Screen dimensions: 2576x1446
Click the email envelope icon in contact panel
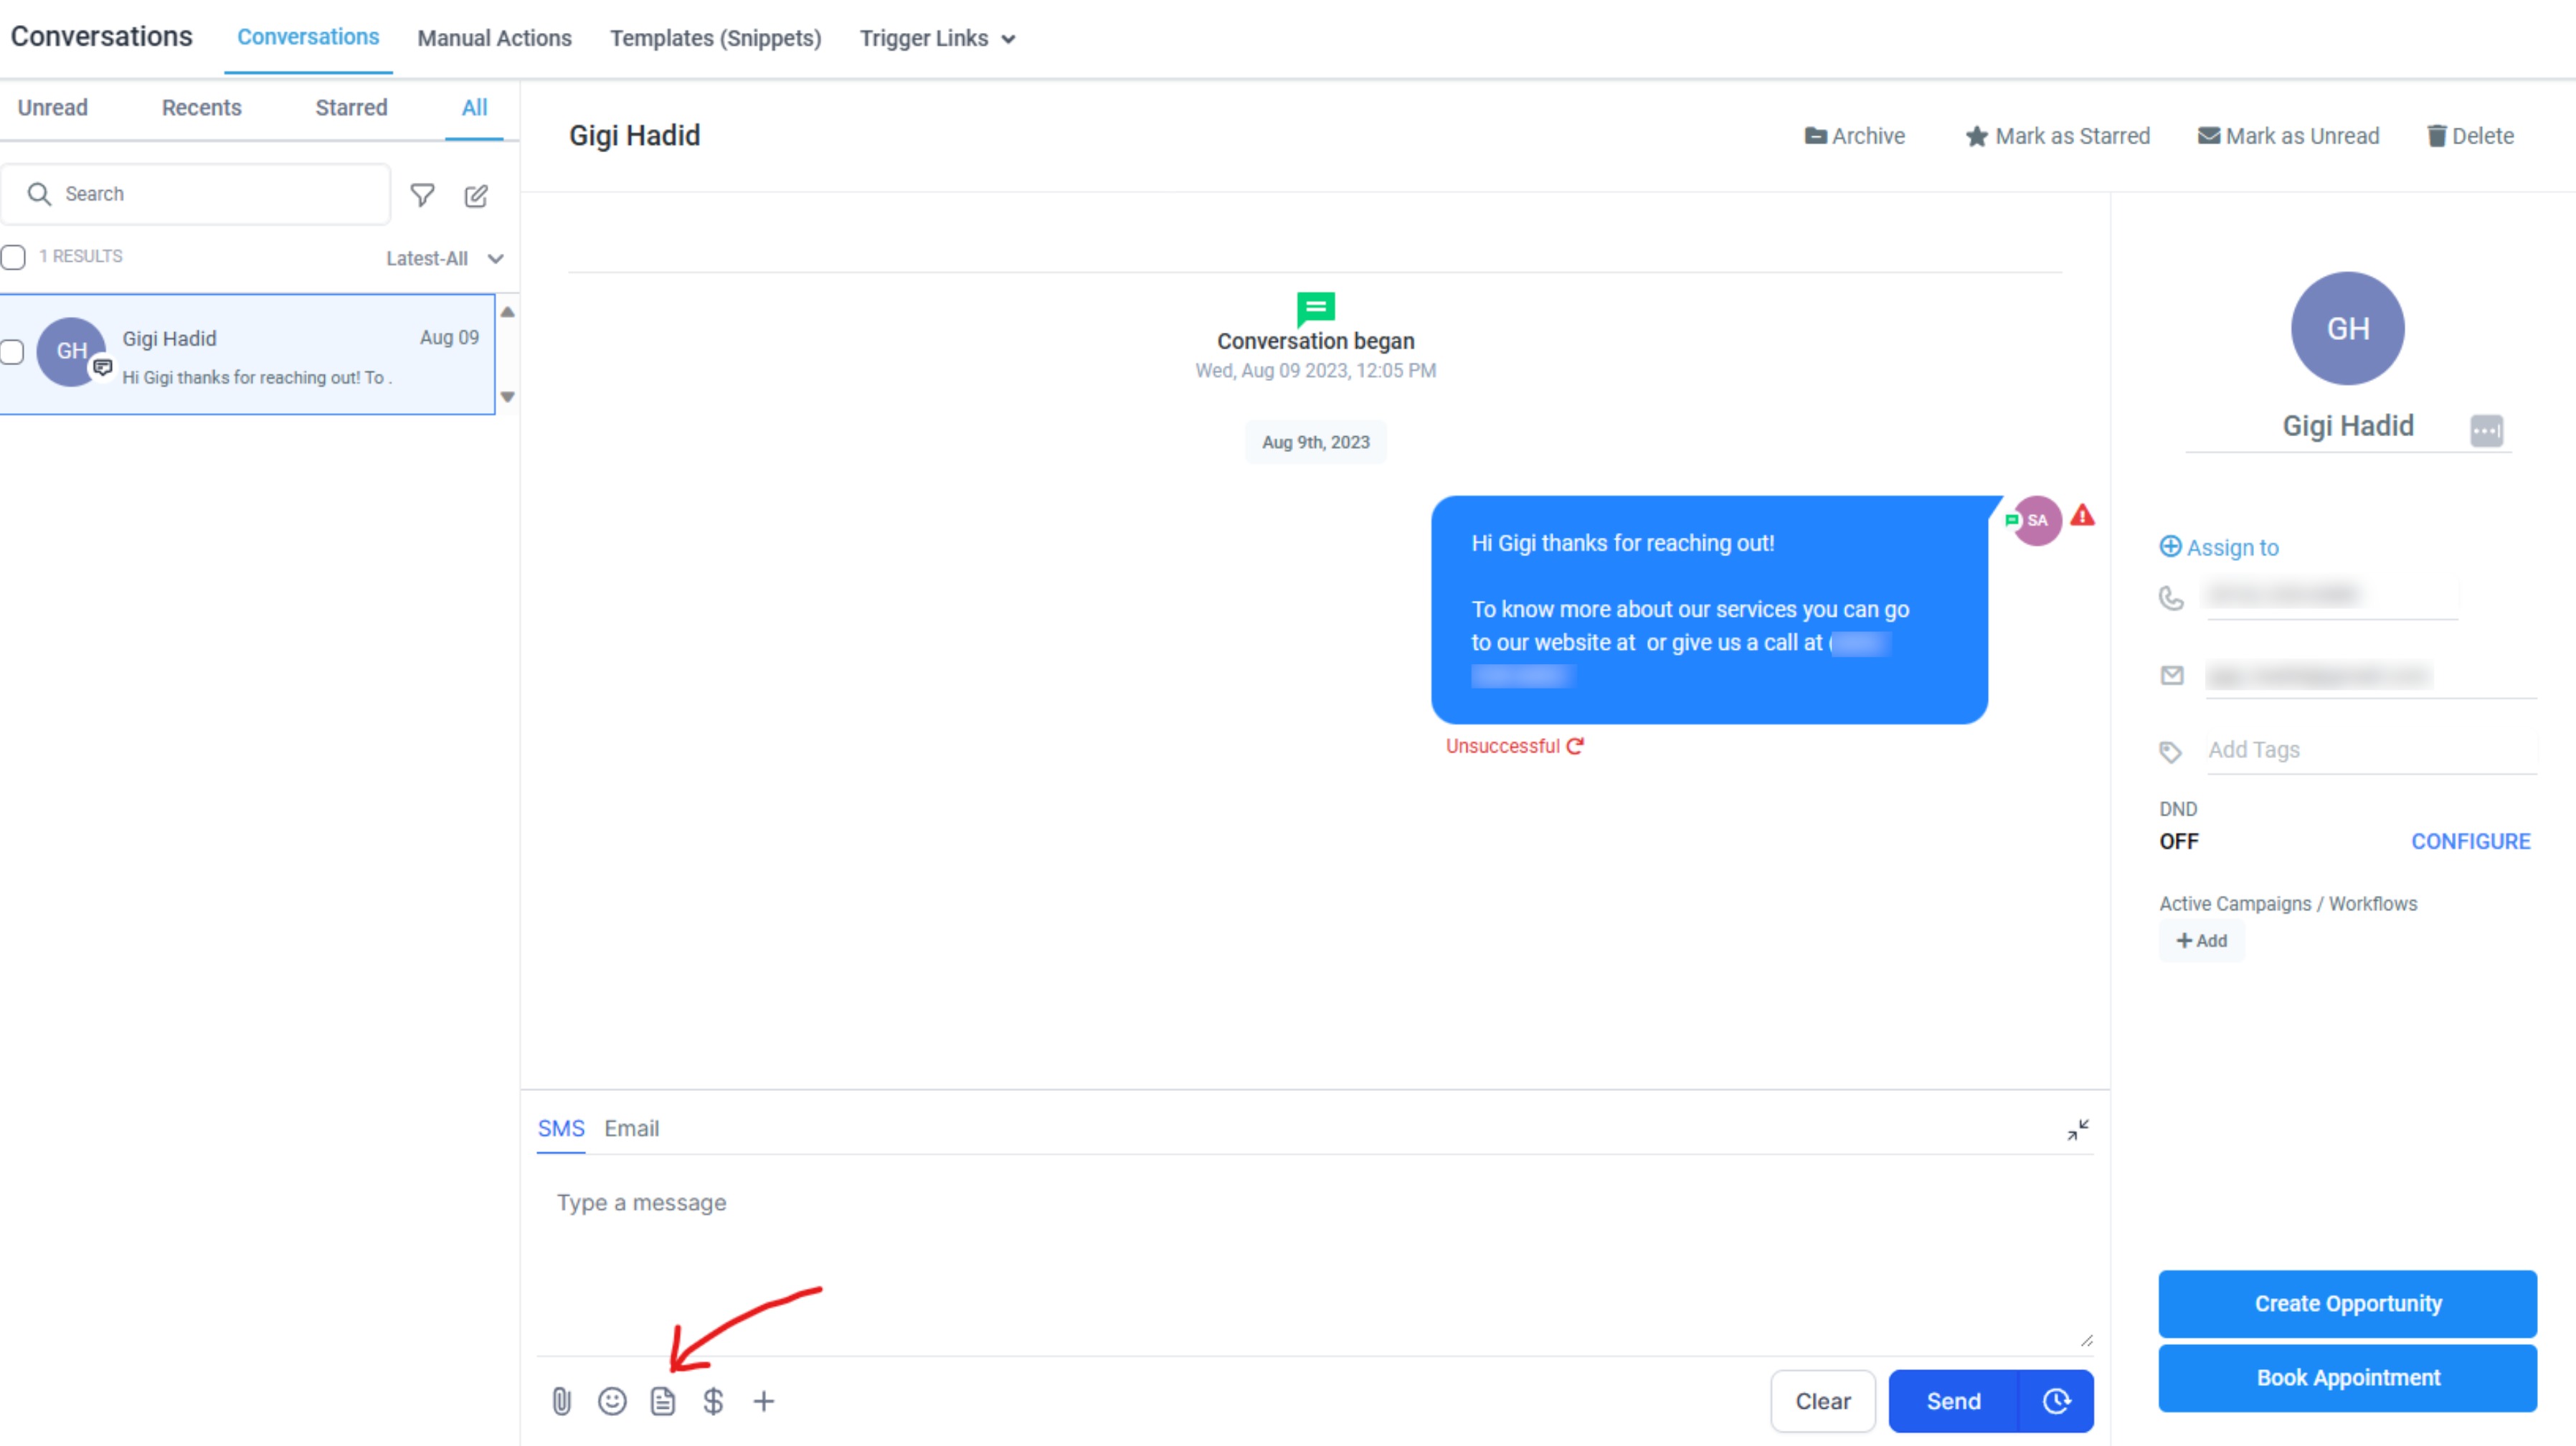tap(2171, 676)
